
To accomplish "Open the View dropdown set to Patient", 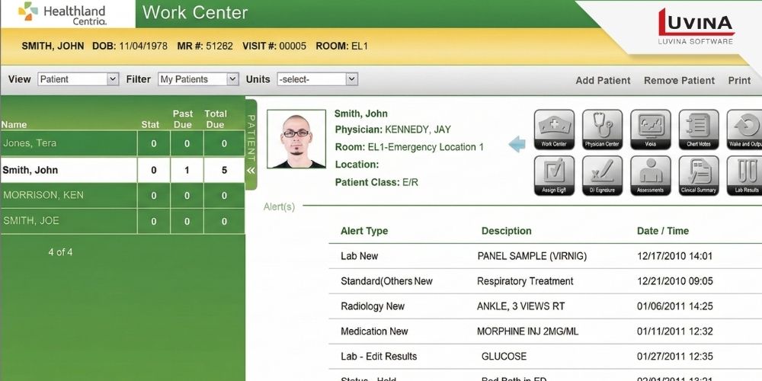I will point(78,79).
